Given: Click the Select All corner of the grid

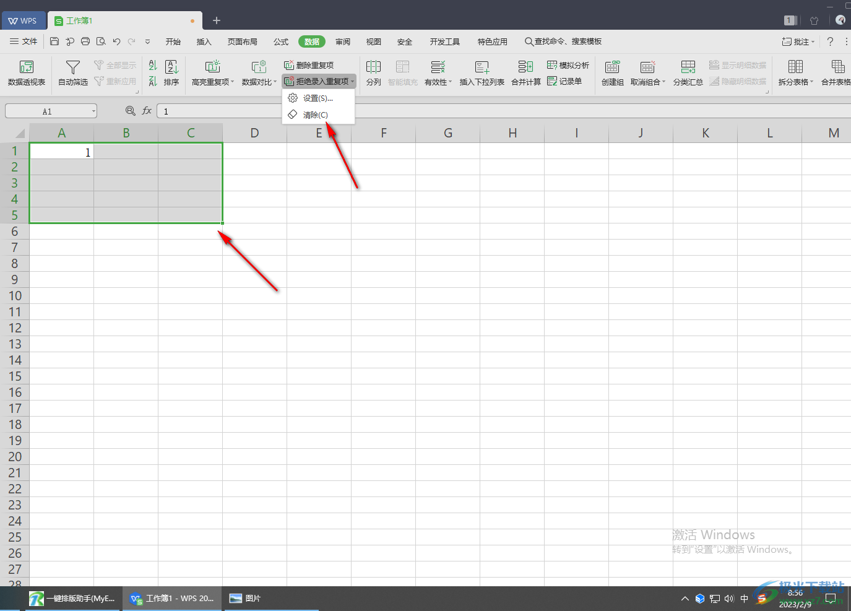Looking at the screenshot, I should click(x=15, y=133).
